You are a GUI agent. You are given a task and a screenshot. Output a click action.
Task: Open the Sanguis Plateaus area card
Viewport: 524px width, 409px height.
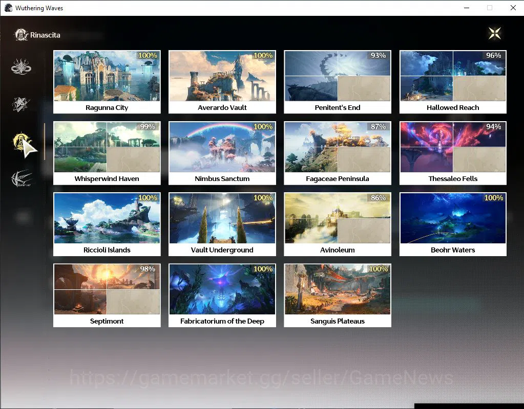[338, 295]
